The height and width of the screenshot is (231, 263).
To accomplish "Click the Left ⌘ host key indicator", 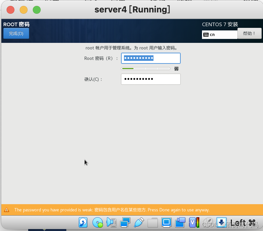I will [243, 223].
